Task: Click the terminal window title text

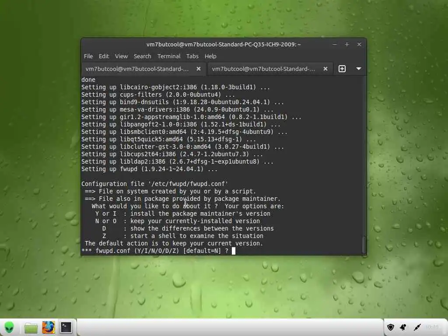Action: click(x=224, y=44)
